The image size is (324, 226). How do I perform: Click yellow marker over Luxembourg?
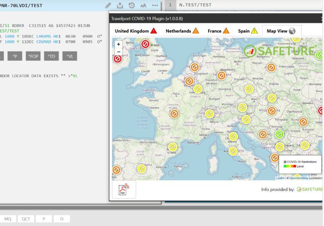tap(198, 89)
